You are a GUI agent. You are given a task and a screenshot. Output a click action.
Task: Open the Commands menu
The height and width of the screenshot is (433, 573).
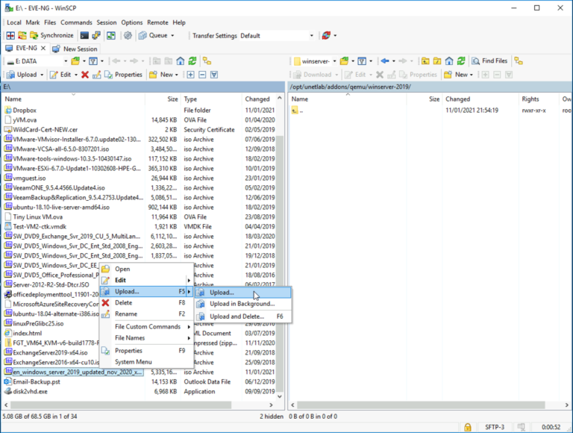(x=76, y=22)
